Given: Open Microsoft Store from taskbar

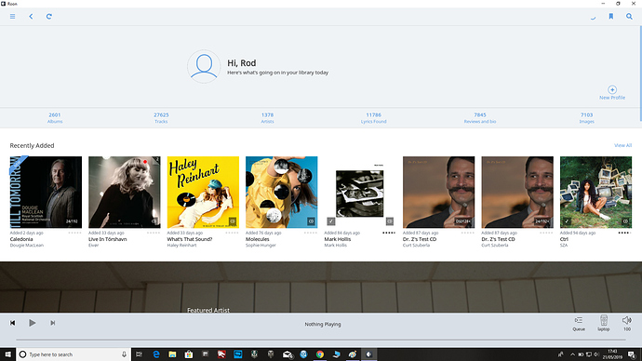Looking at the screenshot, I should click(x=189, y=354).
